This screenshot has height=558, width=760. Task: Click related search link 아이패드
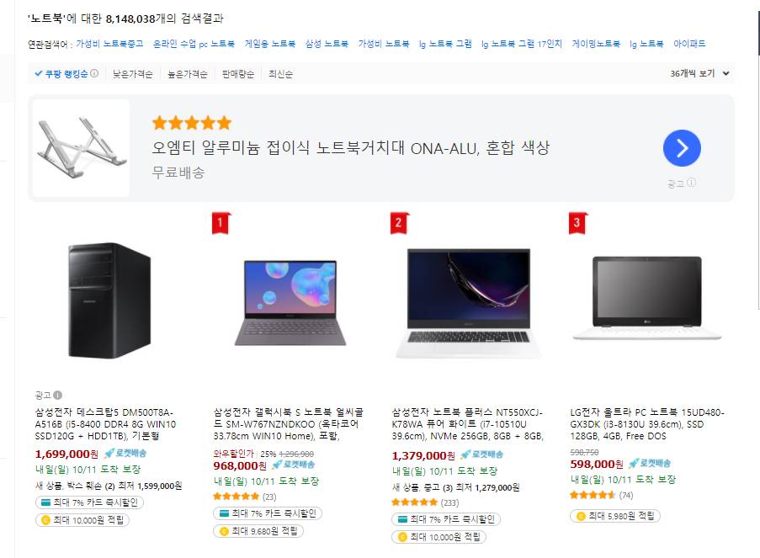pos(689,44)
